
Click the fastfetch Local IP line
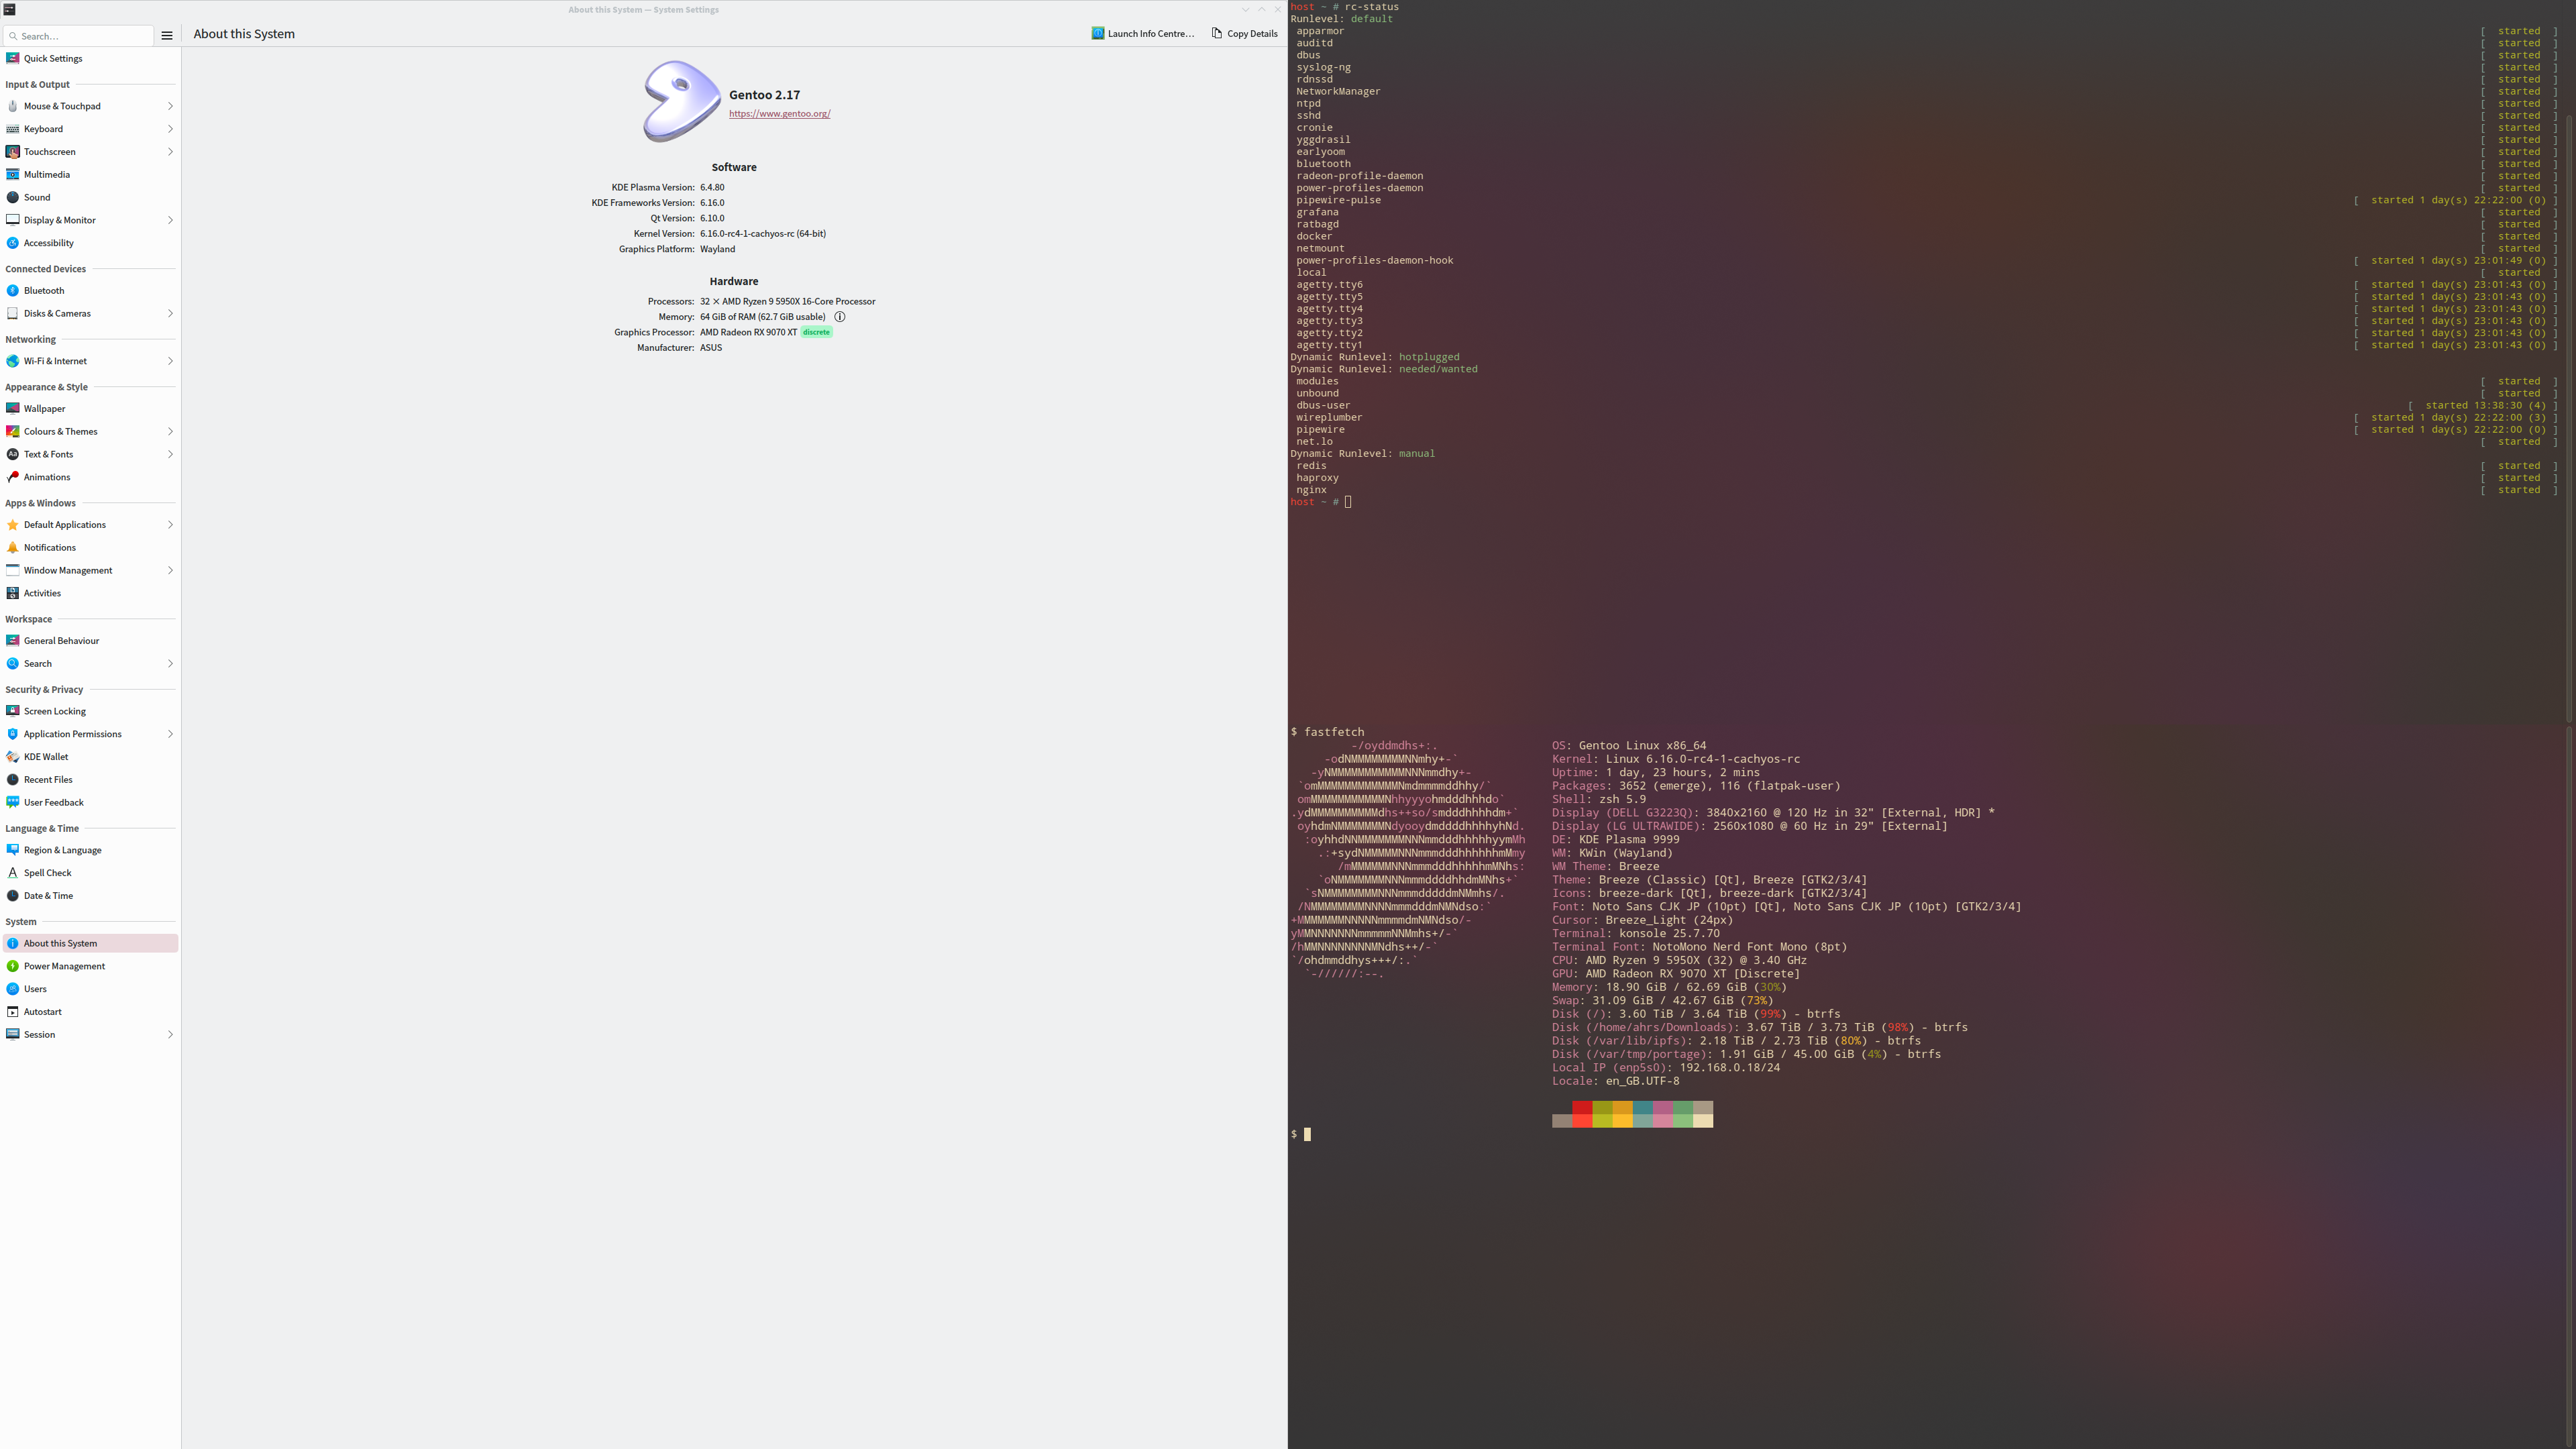1666,1068
